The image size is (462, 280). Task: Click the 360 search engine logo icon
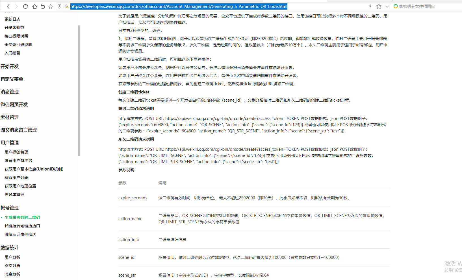coord(396,6)
